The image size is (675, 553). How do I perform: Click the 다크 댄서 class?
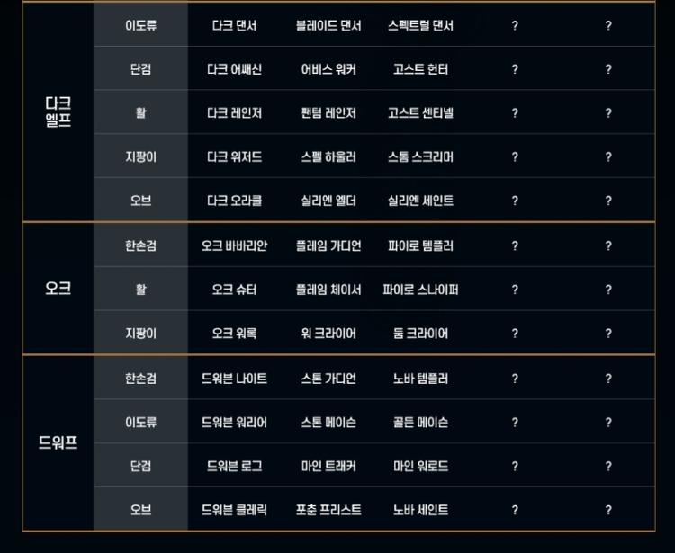[234, 25]
